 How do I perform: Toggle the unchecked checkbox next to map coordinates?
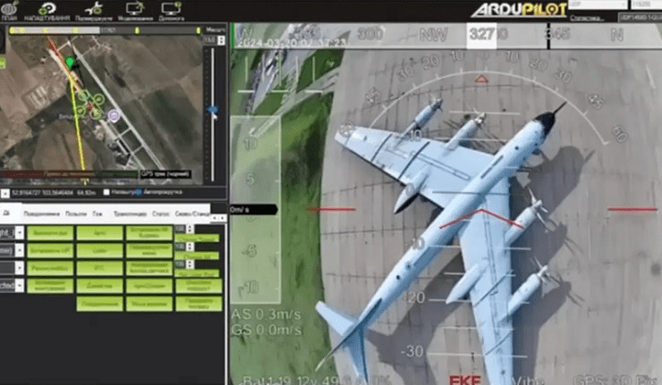(106, 192)
